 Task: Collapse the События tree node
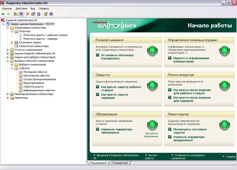point(12,68)
